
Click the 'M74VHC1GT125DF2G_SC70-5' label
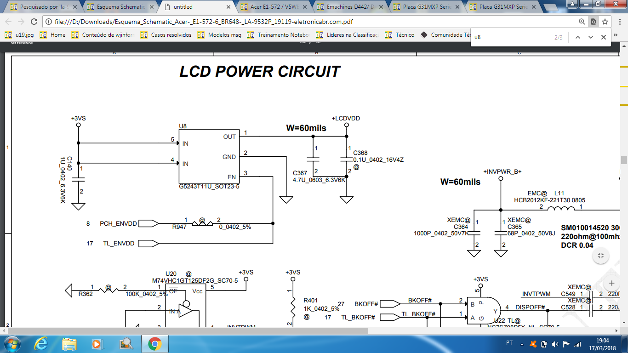point(195,280)
